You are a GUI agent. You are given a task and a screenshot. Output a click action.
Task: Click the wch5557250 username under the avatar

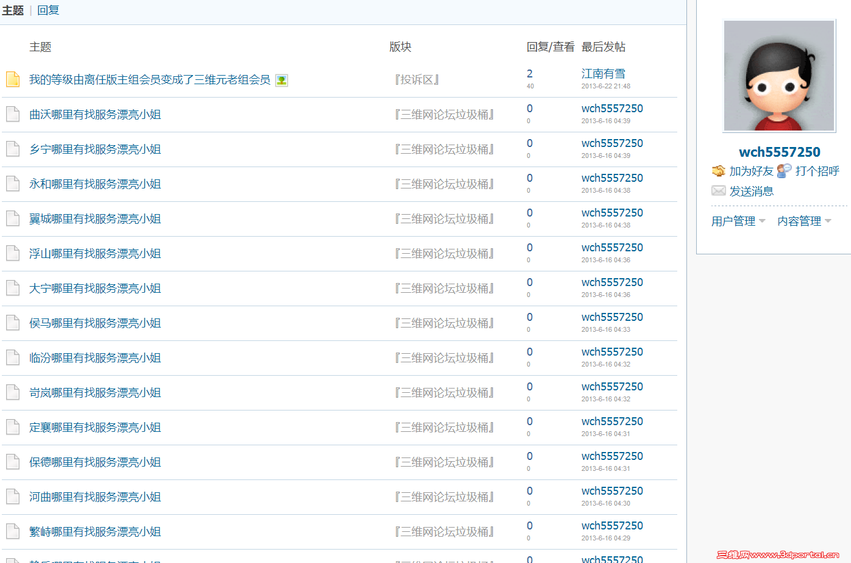click(779, 152)
